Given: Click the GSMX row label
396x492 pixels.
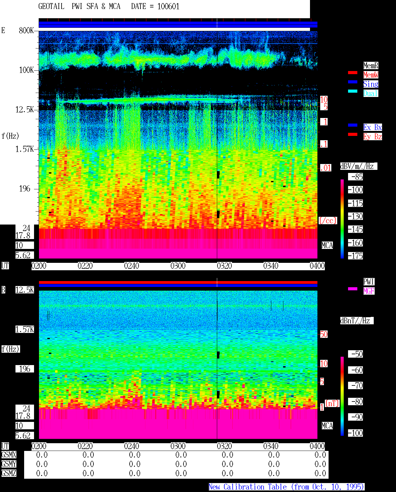Looking at the screenshot, I should pyautogui.click(x=9, y=455).
